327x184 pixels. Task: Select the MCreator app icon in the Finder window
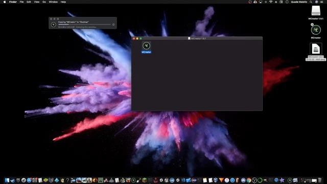(146, 45)
